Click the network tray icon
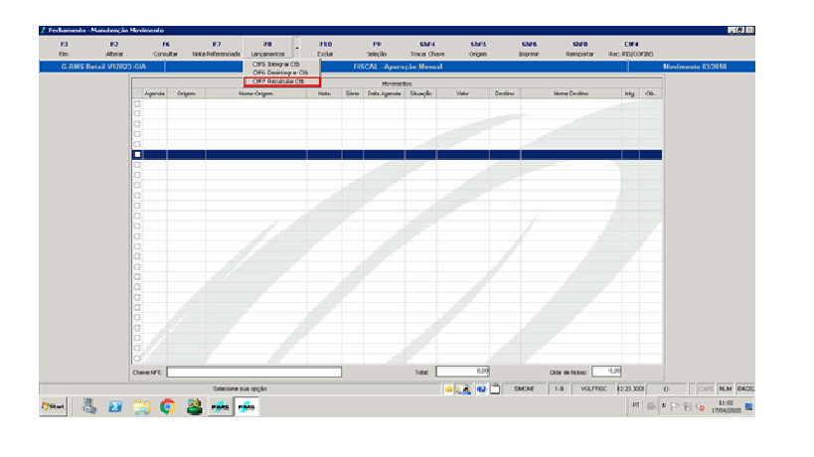This screenshot has height=457, width=814. pyautogui.click(x=688, y=406)
